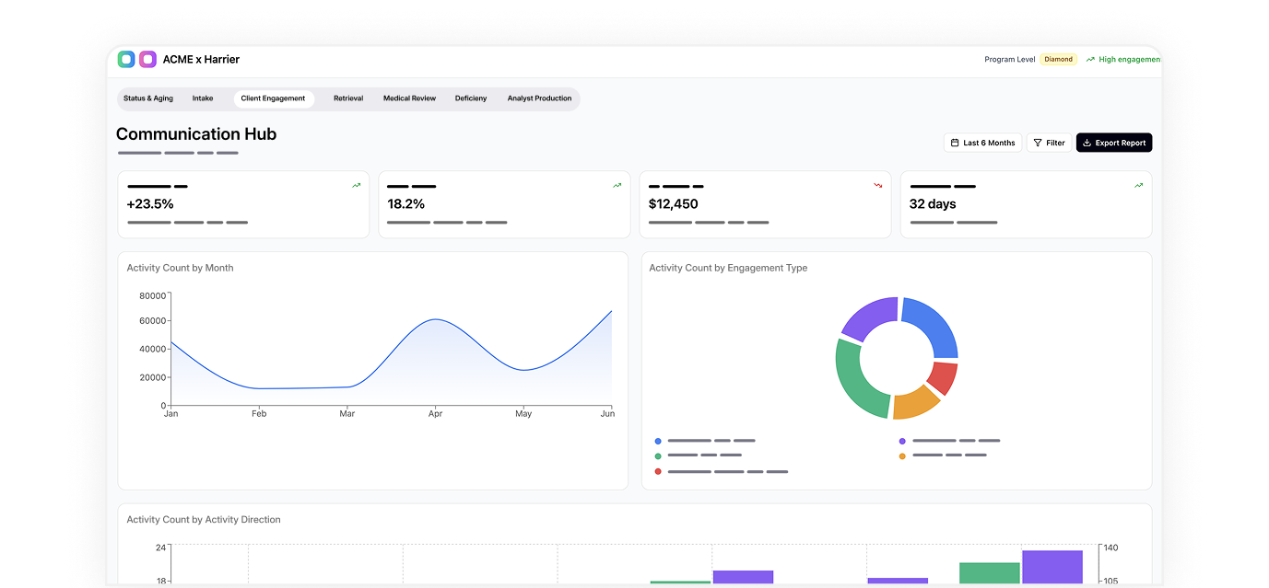Click the 80000 label on the chart y-axis
This screenshot has height=588, width=1269.
tap(153, 296)
